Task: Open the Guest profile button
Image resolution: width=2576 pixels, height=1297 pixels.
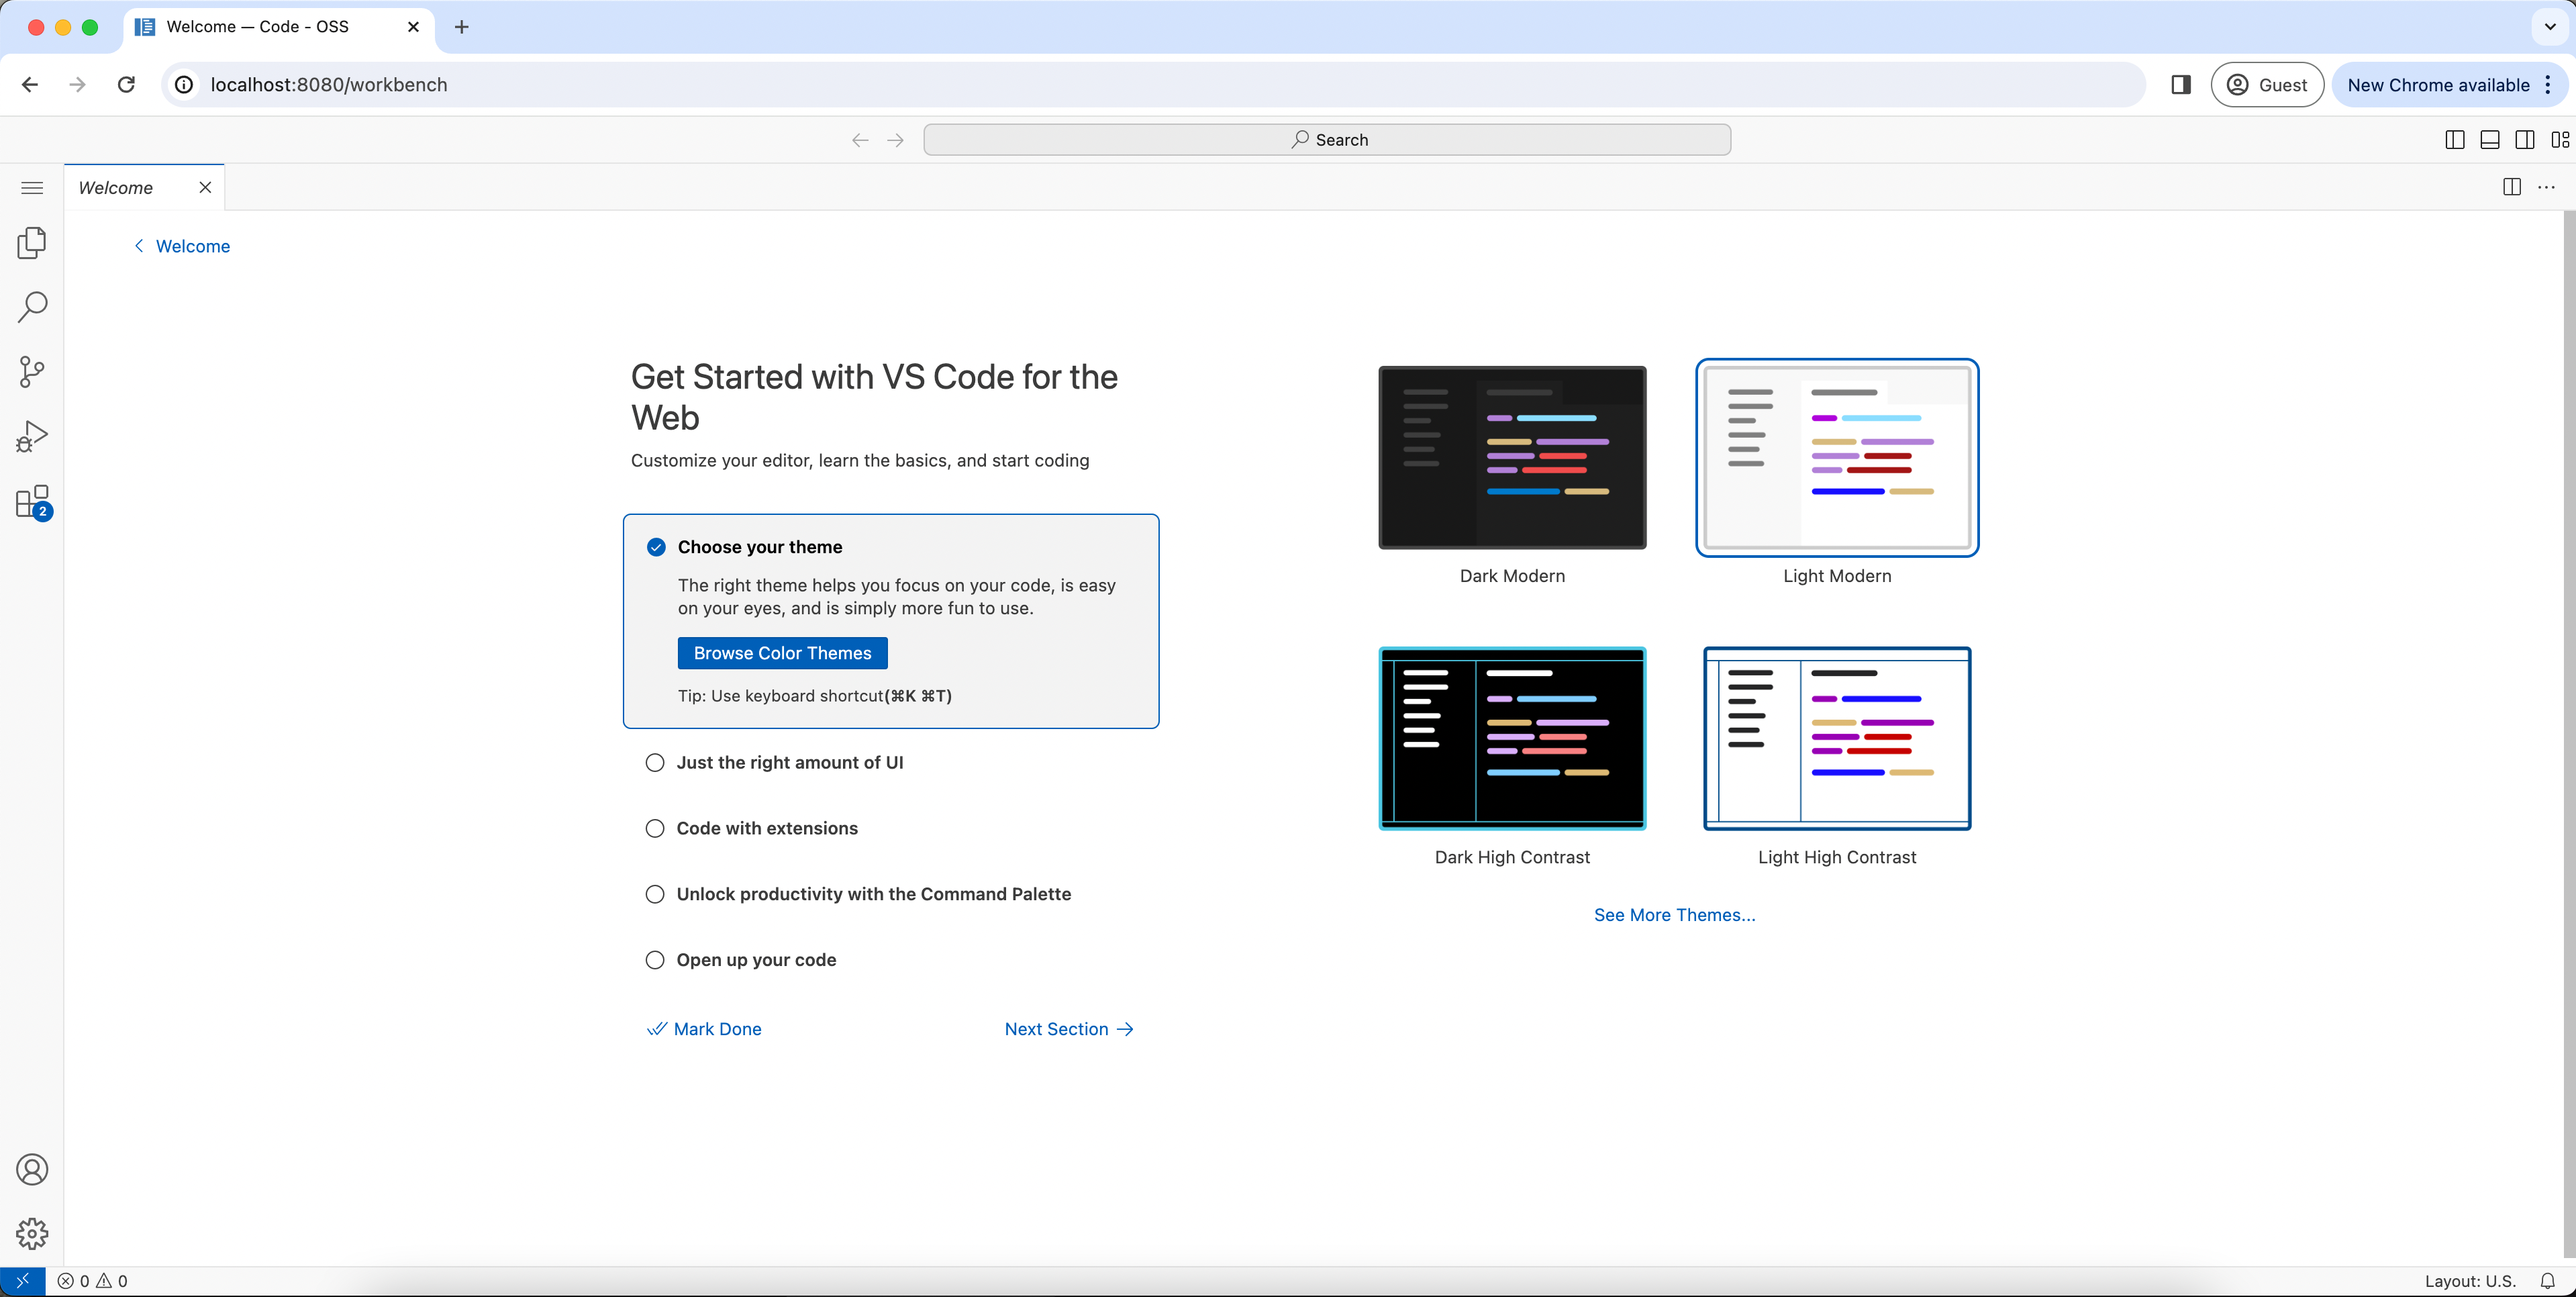Action: 2266,85
